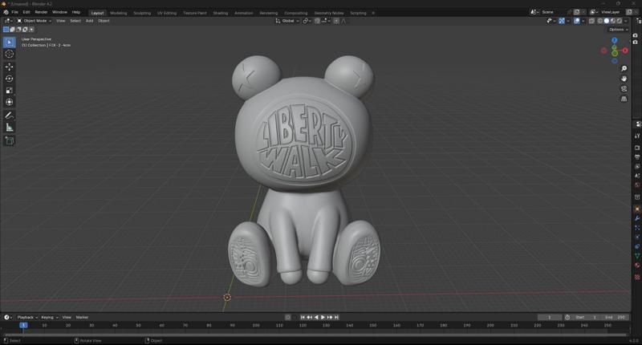642x345 pixels.
Task: Toggle viewport gizmos display
Action: point(562,21)
